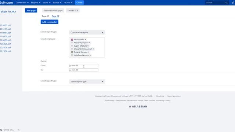Open the 12:50:26.pdf file link
235x132 pixels.
[x=6, y=44]
